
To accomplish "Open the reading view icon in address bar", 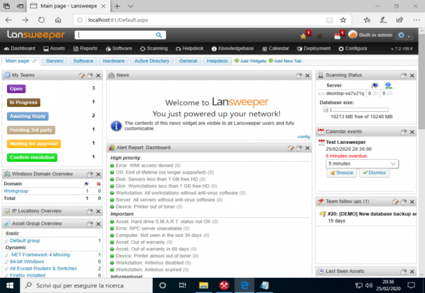I will (329, 20).
